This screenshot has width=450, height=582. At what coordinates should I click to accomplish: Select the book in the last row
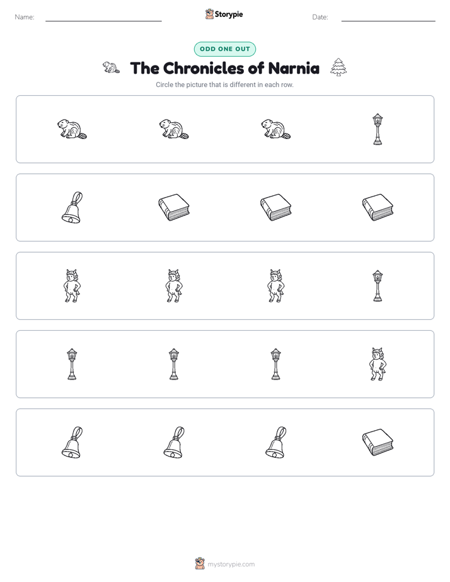pos(378,442)
